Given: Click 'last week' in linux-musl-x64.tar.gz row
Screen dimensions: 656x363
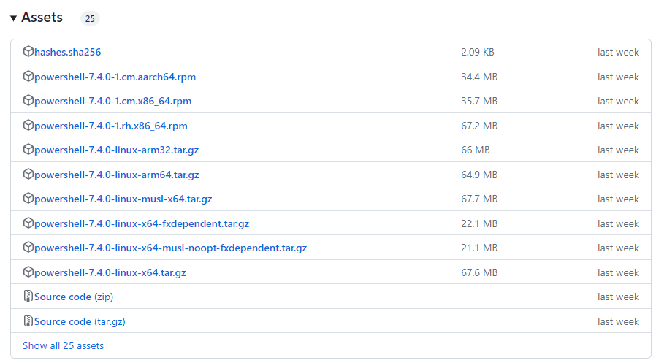Looking at the screenshot, I should [x=618, y=199].
